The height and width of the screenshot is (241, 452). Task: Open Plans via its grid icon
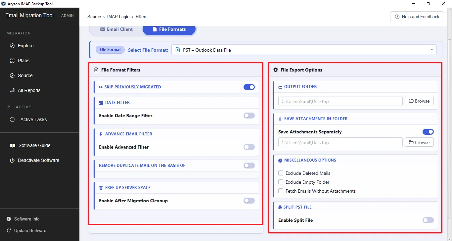(12, 61)
